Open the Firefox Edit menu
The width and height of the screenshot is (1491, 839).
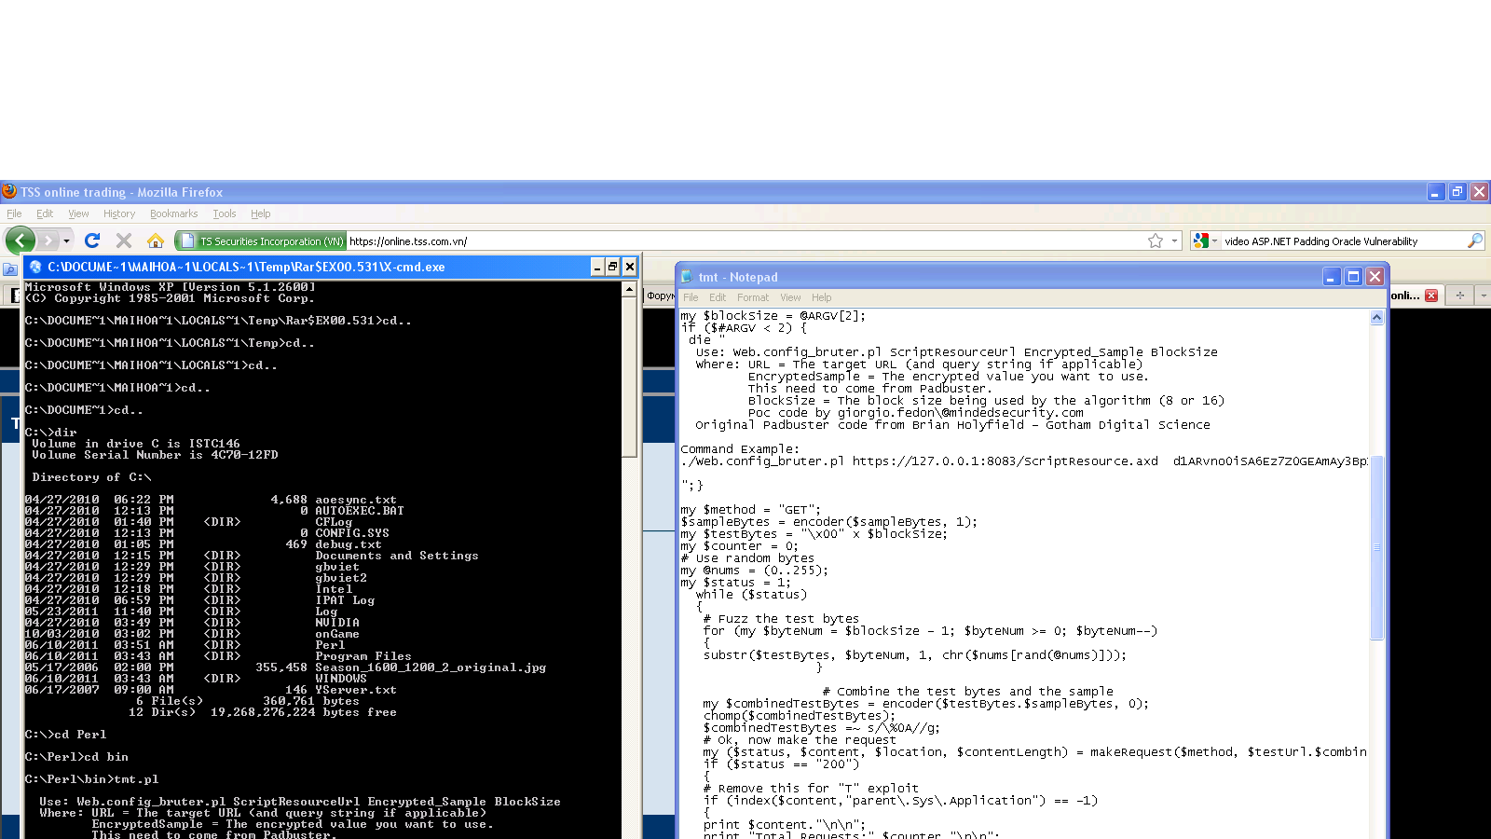tap(45, 213)
